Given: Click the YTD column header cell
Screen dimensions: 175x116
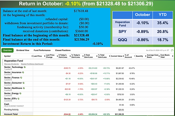Looking at the screenshot, I should pos(163,15).
